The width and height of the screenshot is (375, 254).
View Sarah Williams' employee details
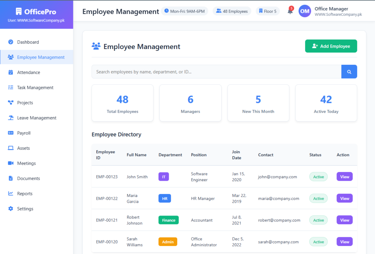click(344, 242)
